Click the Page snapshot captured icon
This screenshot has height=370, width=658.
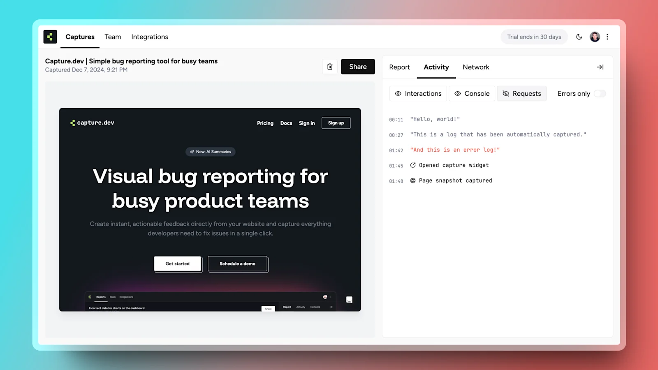[x=413, y=180]
